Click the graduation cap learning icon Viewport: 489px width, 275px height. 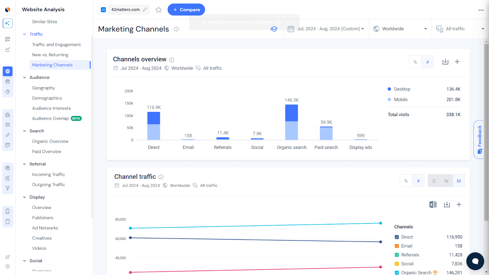point(274,29)
